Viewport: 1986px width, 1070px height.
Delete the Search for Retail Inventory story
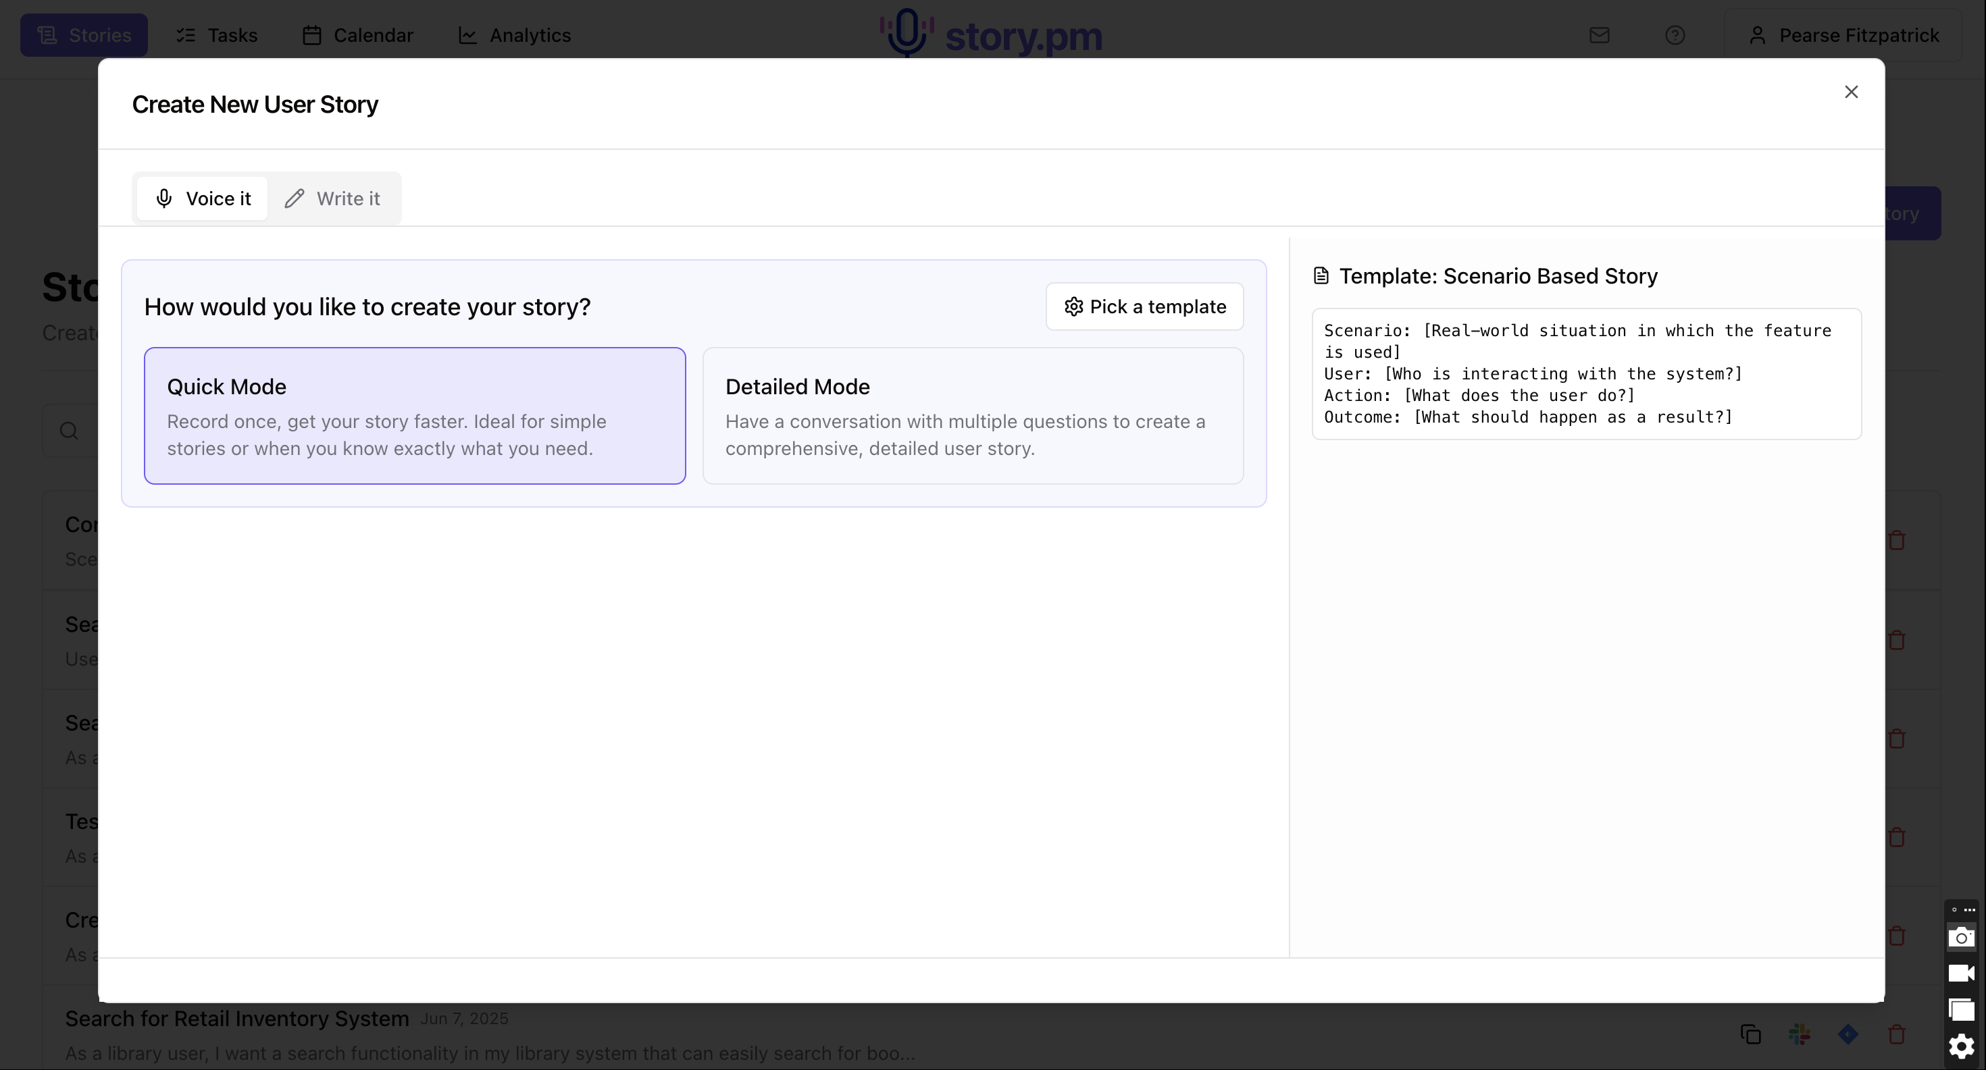tap(1897, 1035)
